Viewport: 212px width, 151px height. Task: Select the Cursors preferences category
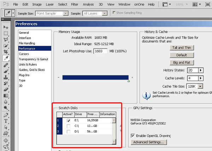[x=35, y=54]
